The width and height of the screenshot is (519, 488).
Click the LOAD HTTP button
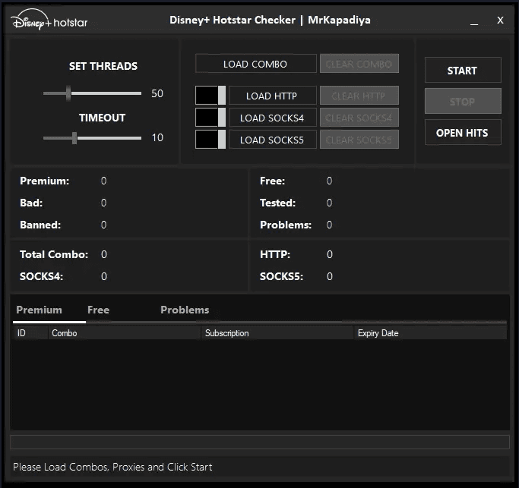pos(272,96)
